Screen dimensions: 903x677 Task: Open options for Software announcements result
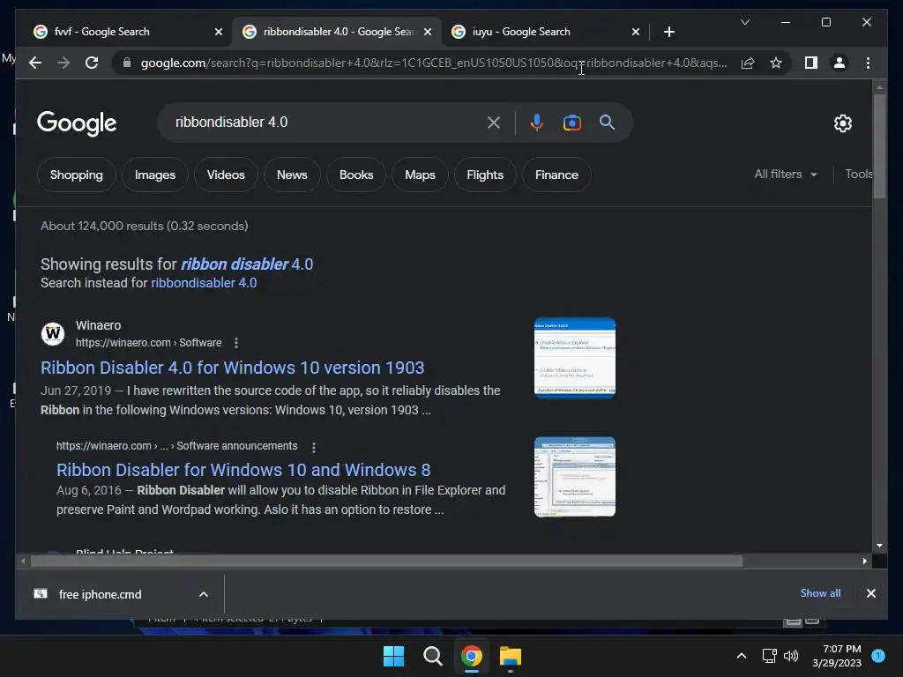point(313,447)
